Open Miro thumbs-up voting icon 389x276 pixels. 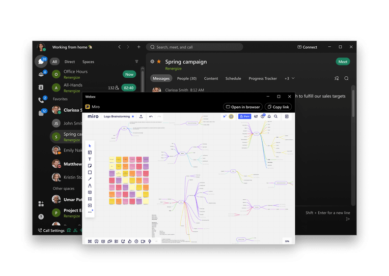[129, 241]
